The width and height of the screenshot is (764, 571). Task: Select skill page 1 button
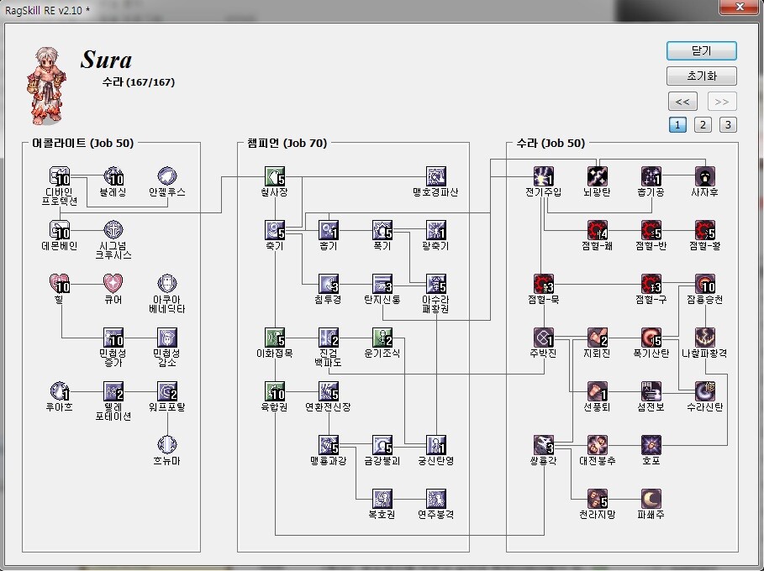click(x=677, y=125)
